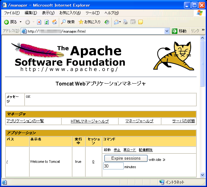Screen dimensions: 207x187
Task: Expand the mail button dropdown arrow
Action: coord(120,22)
